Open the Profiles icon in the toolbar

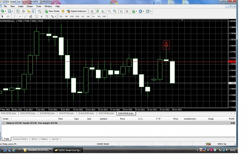click(x=10, y=11)
